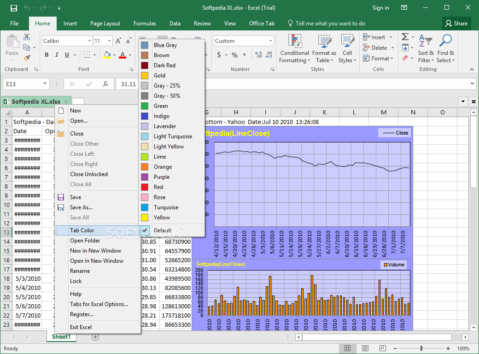Click Register... in context menu
479x354 pixels.
coord(82,314)
